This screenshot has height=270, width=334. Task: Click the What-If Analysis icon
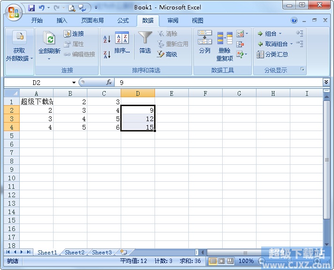pyautogui.click(x=240, y=54)
